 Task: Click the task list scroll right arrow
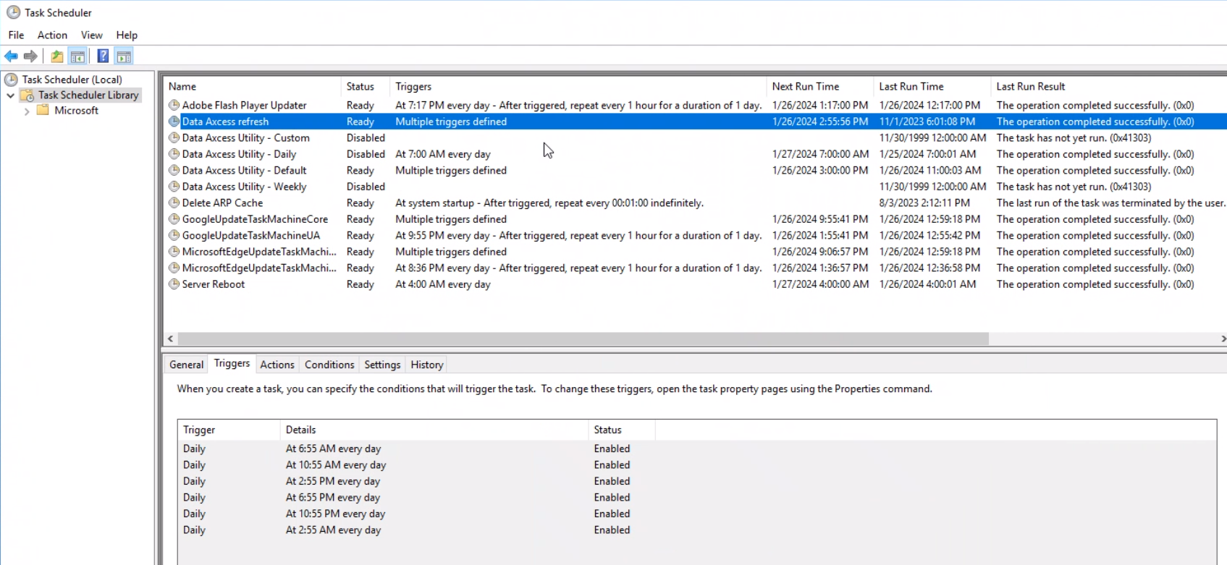coord(1223,339)
